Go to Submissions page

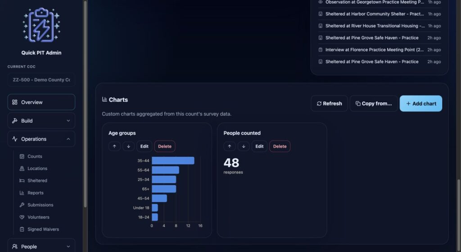[40, 205]
